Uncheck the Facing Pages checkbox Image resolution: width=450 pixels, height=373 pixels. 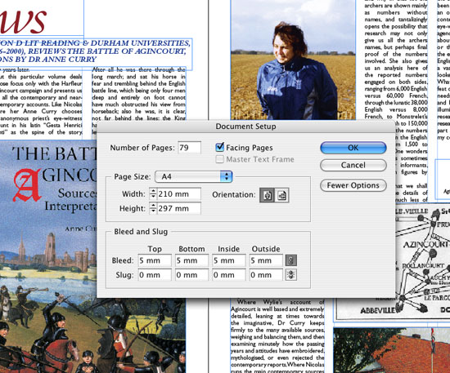click(219, 147)
